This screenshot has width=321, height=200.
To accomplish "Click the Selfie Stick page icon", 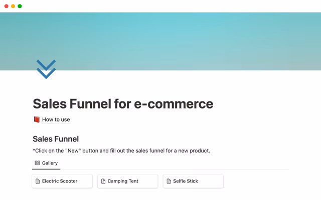I will coord(169,181).
